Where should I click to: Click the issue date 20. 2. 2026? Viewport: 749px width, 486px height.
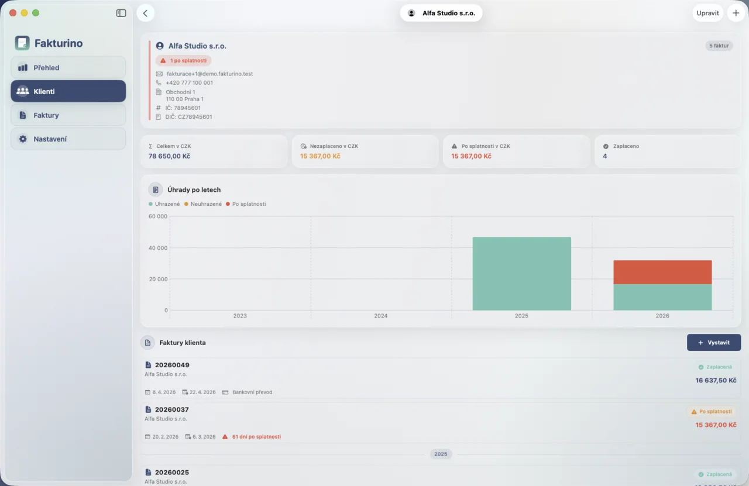(x=166, y=436)
